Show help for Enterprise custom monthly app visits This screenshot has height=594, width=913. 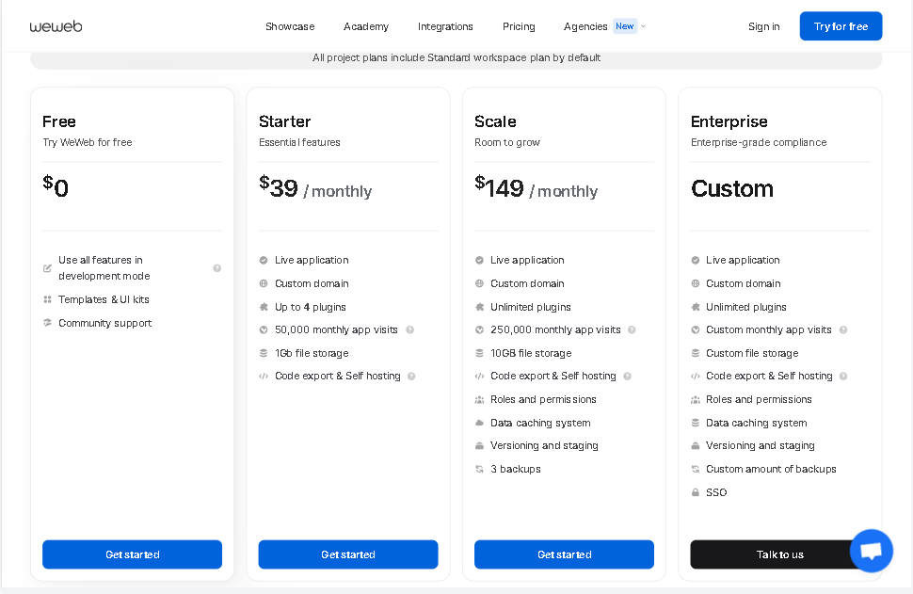843,330
